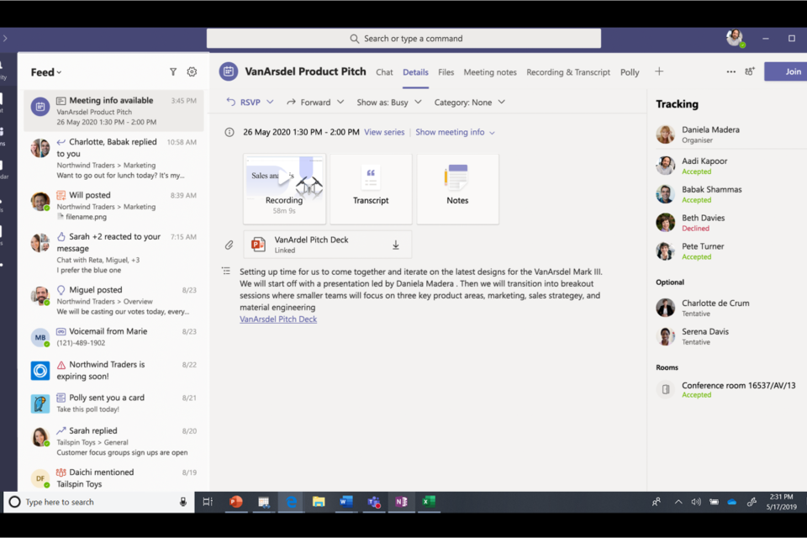This screenshot has width=807, height=538.
Task: Click the info icon next to meeting date
Action: 229,132
